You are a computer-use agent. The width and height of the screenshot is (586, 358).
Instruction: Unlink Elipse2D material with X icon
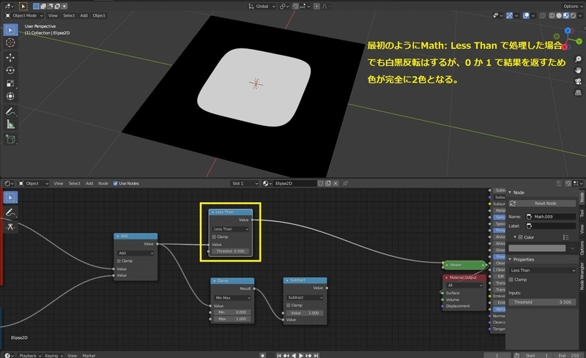pyautogui.click(x=335, y=184)
